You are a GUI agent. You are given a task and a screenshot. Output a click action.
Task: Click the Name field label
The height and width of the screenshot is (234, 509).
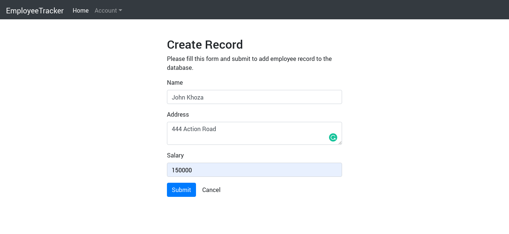[175, 82]
